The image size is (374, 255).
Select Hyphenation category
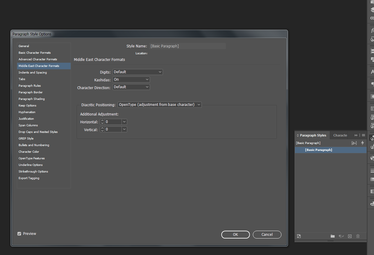[x=44, y=112]
